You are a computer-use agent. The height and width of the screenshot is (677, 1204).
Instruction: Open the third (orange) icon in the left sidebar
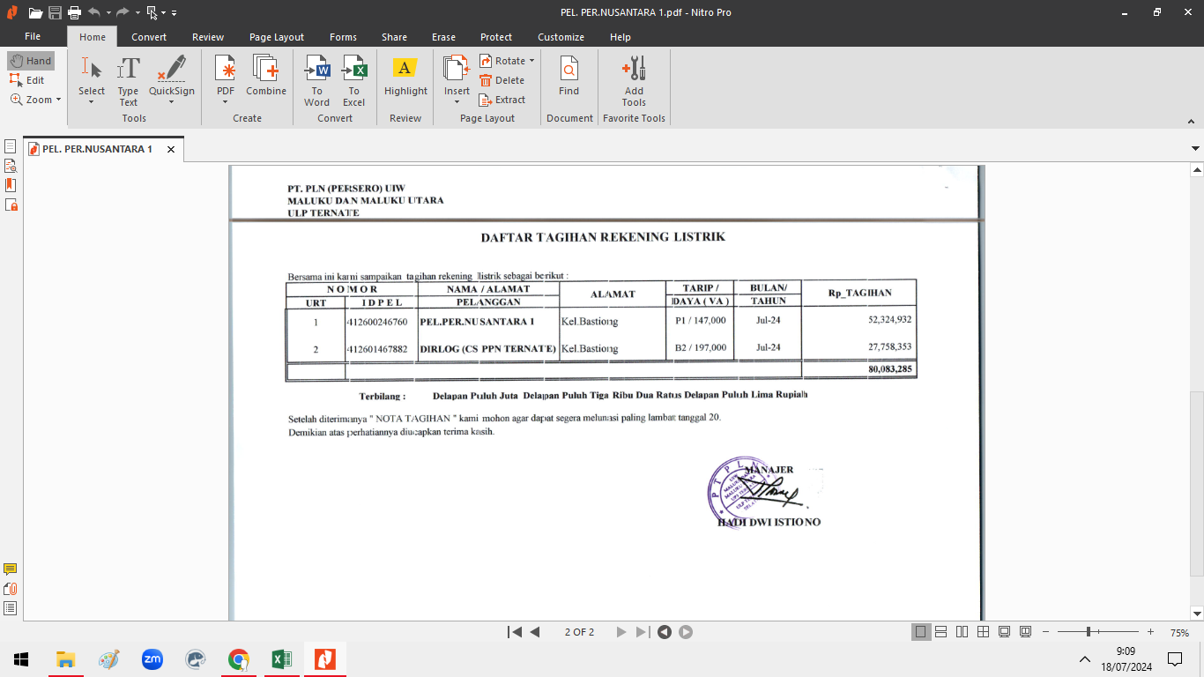pos(11,185)
